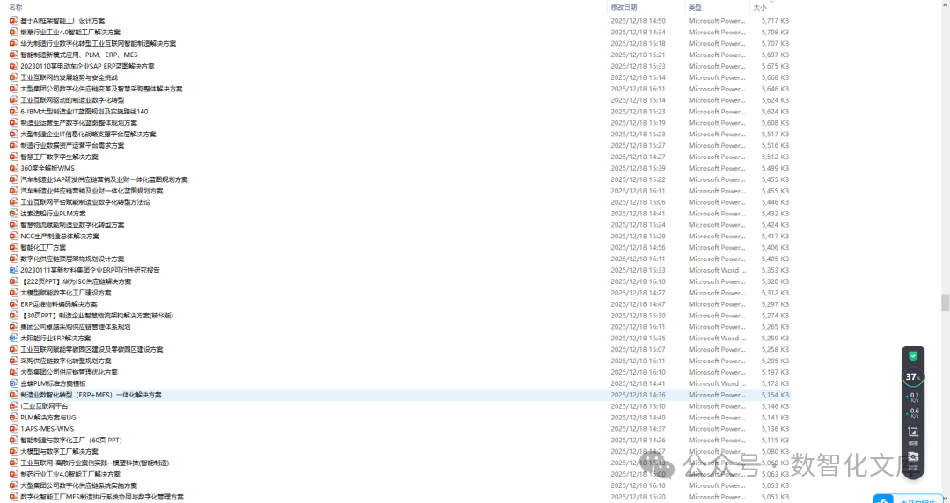950x503 pixels.
Task: Select file 工业互联网赋能零碳园区建设及零碳园区建设方案
Action: (91, 350)
